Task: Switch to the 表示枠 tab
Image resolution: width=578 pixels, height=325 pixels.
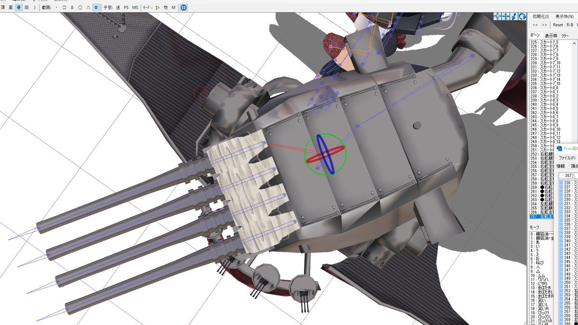Action: [551, 36]
